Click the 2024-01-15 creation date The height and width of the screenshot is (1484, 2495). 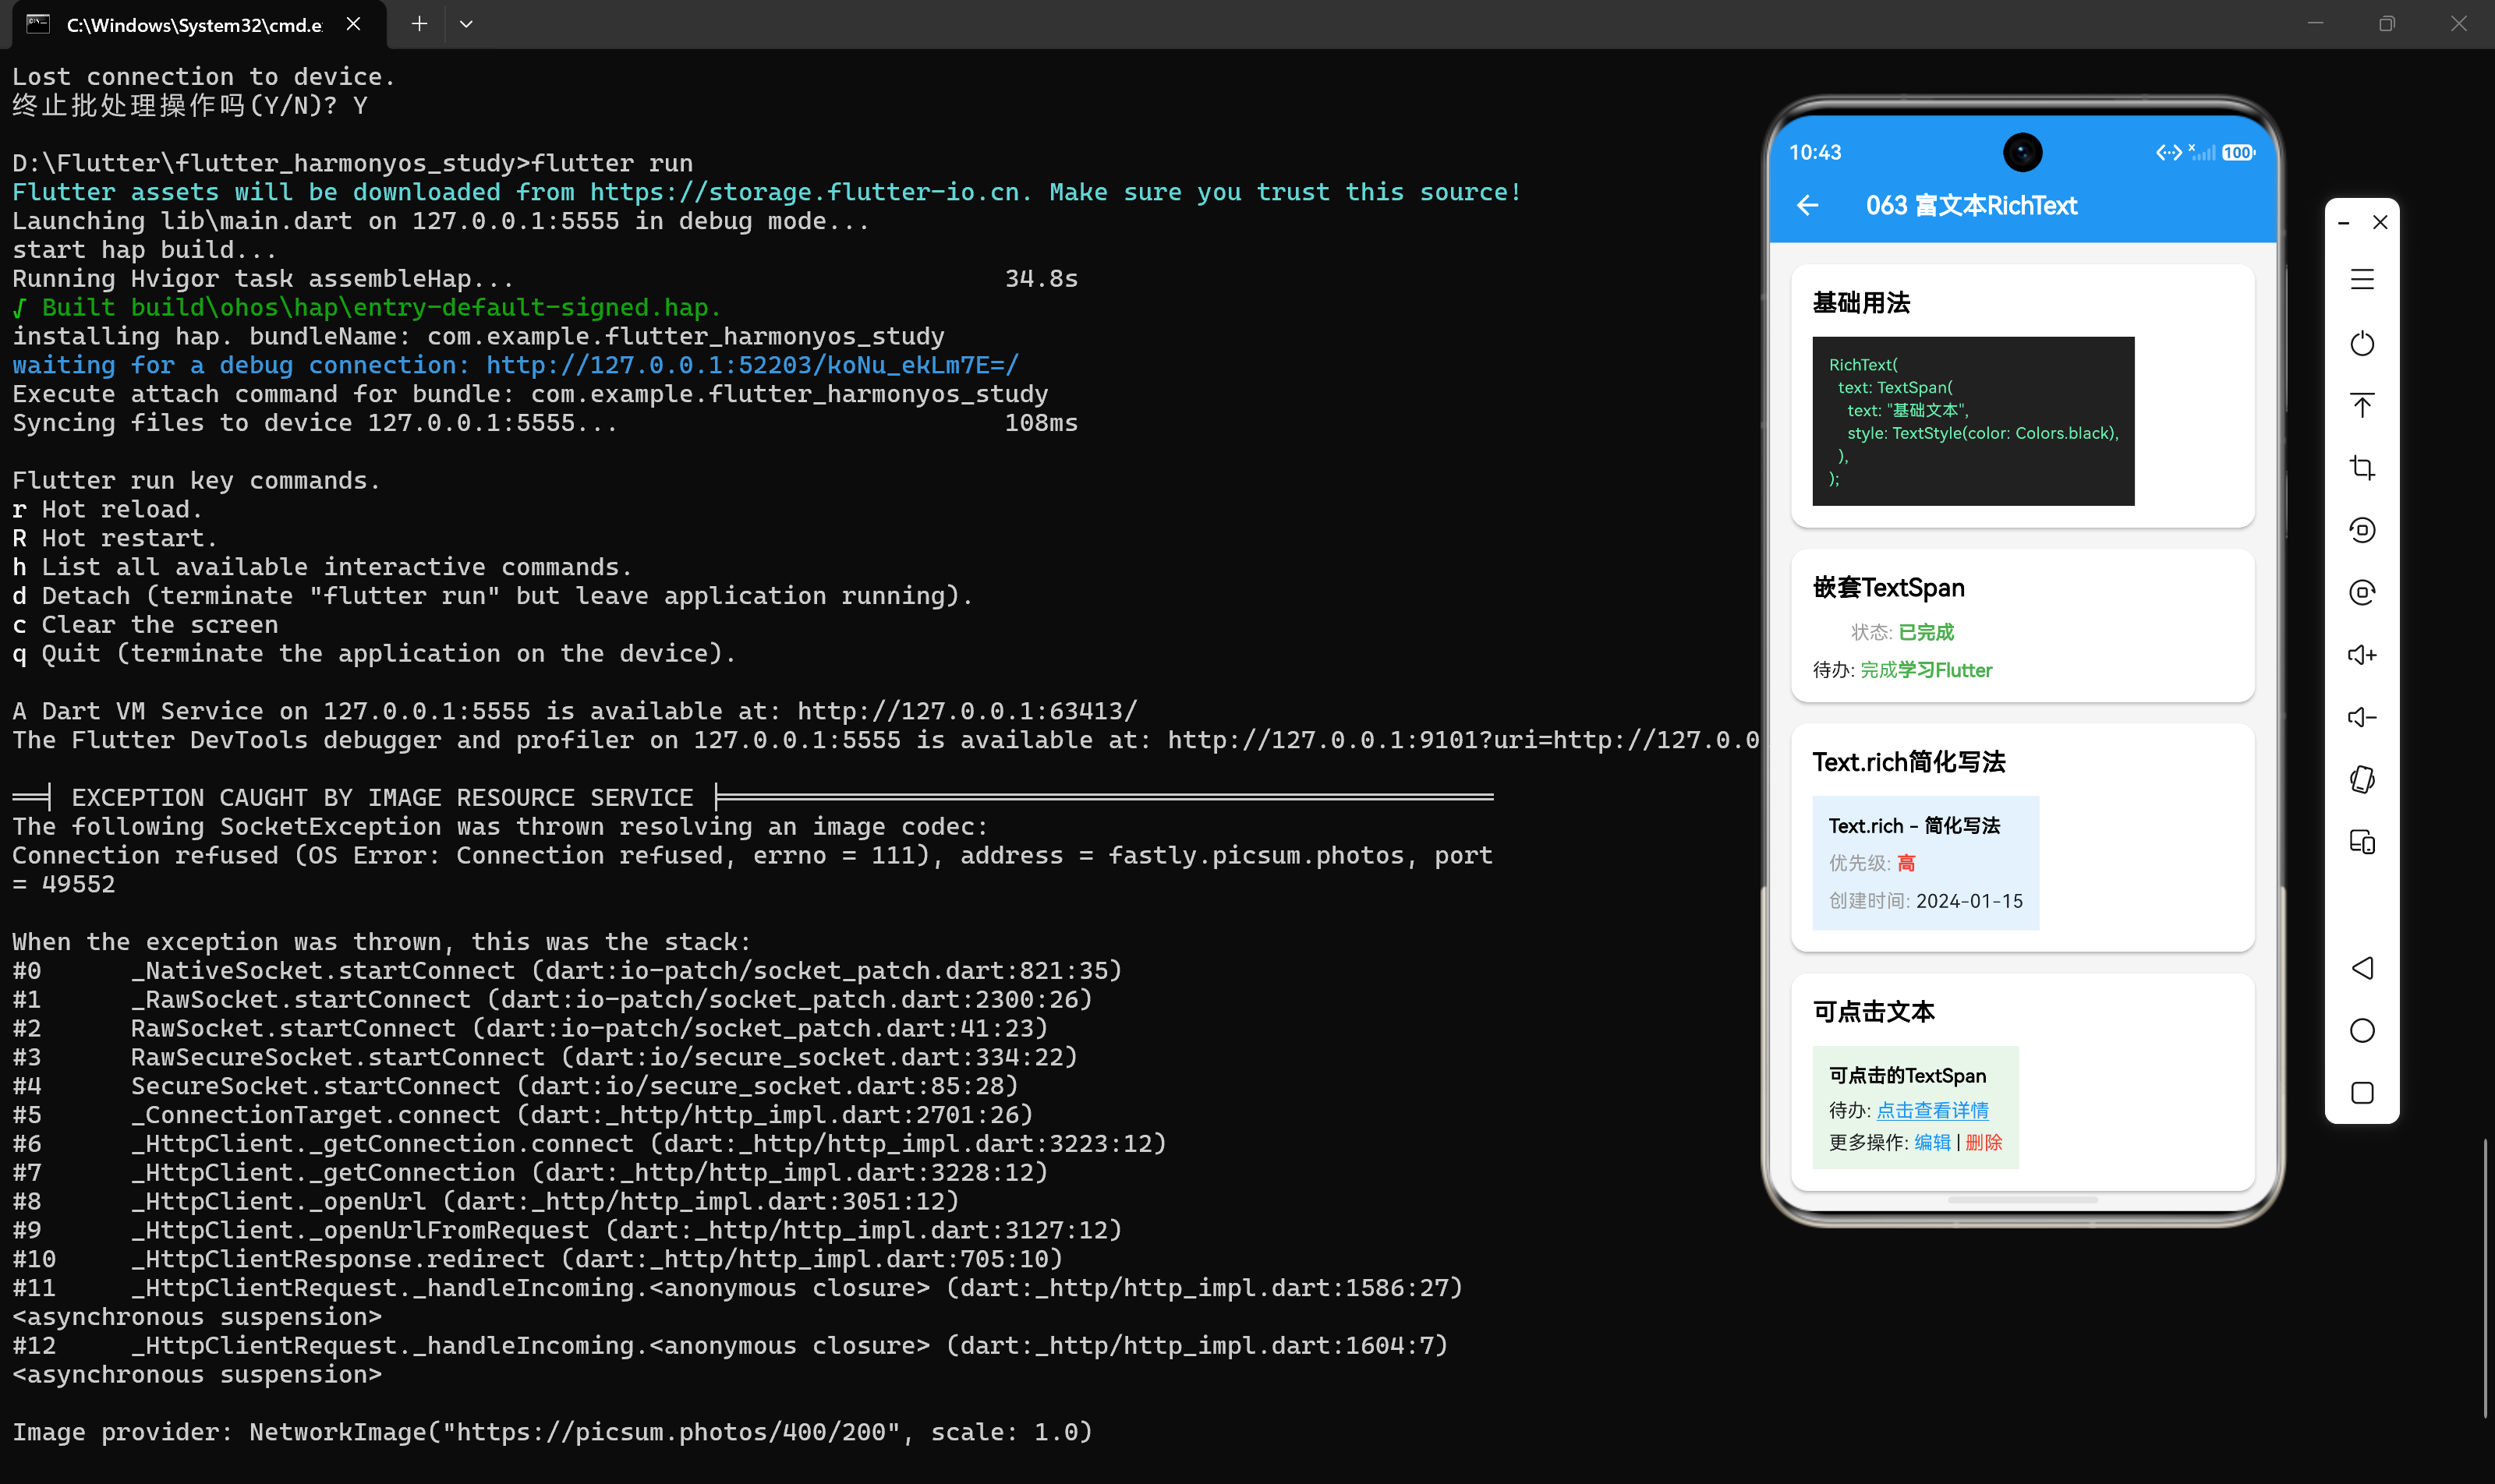pyautogui.click(x=1969, y=901)
